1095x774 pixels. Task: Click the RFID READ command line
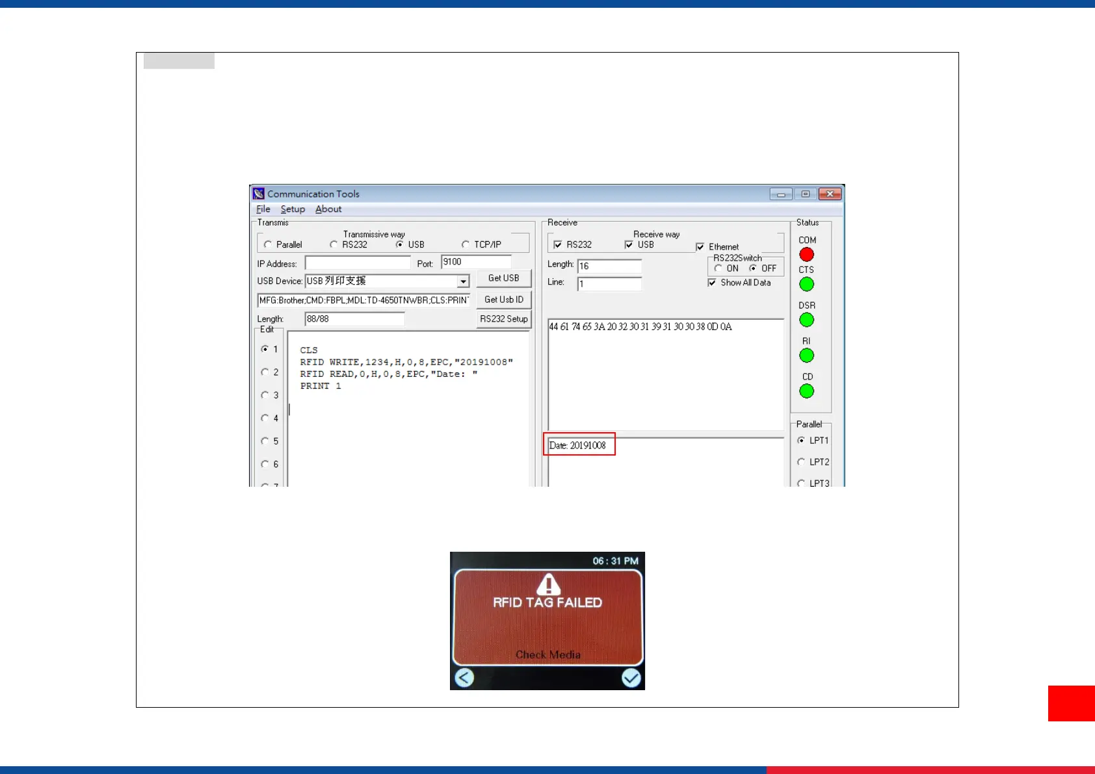tap(389, 374)
